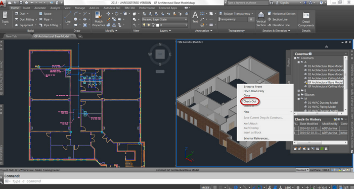The image size is (354, 189).
Task: Open the Project tab of Project Navigator
Action: pyautogui.click(x=288, y=62)
